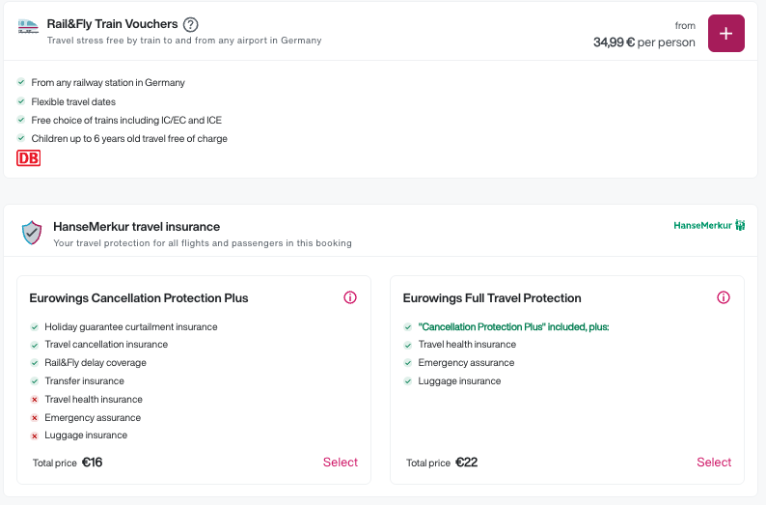This screenshot has height=505, width=766.
Task: Click check icon beside 'Rail&Fly delay coverage'
Action: [34, 363]
